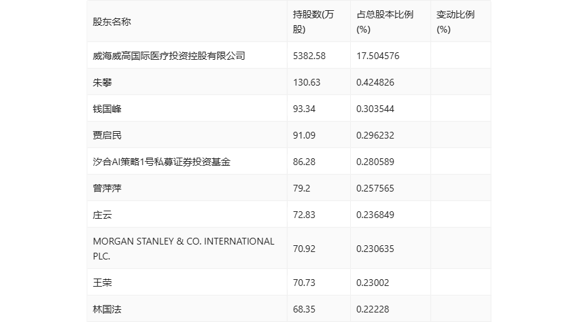The height and width of the screenshot is (322, 578).
Task: Click the 72.83 shares value
Action: (x=304, y=215)
